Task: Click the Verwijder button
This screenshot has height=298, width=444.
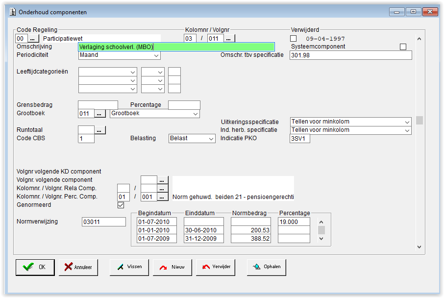Action: [216, 267]
